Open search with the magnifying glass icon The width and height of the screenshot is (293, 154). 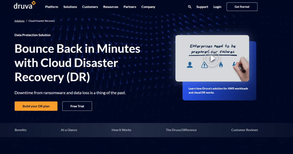tap(189, 7)
